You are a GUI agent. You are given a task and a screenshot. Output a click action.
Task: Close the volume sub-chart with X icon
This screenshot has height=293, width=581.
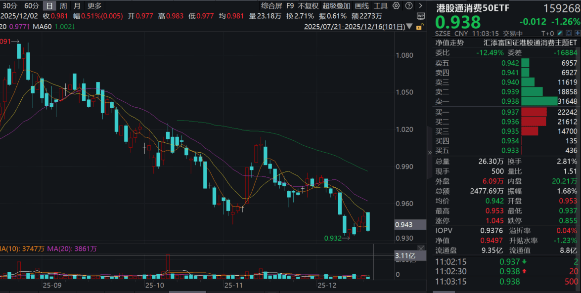coord(421,248)
